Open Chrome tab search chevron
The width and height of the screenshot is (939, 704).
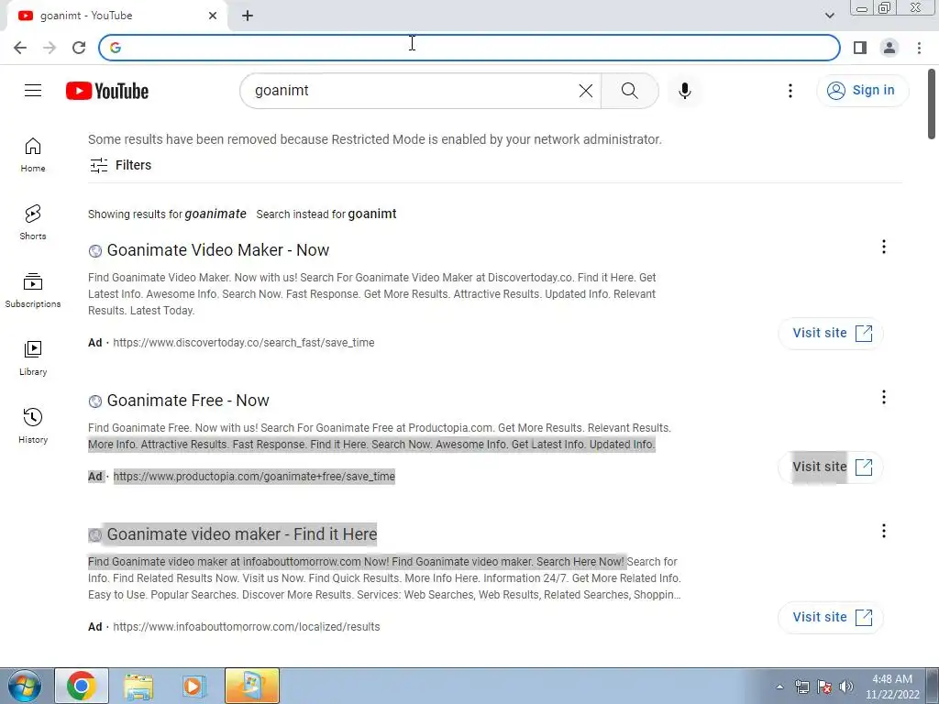click(x=829, y=16)
